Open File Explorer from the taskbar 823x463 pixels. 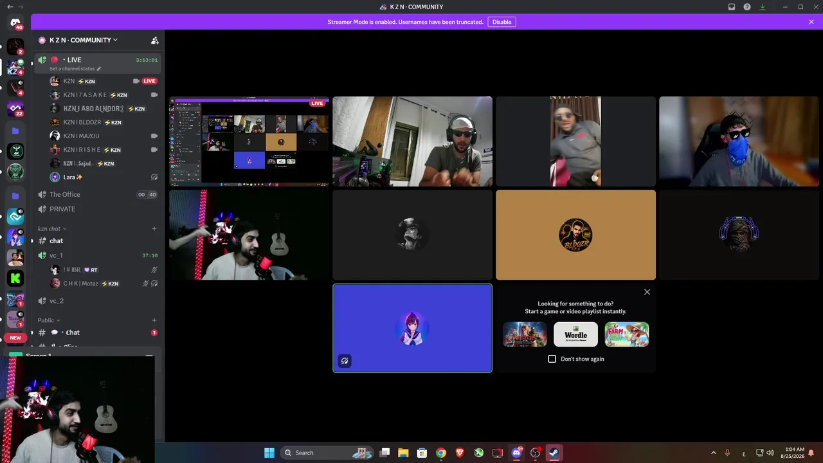coord(403,453)
